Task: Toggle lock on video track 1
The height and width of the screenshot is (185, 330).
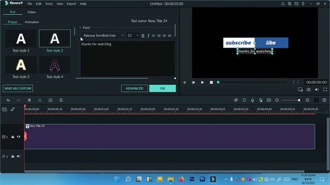Action: tap(13, 137)
